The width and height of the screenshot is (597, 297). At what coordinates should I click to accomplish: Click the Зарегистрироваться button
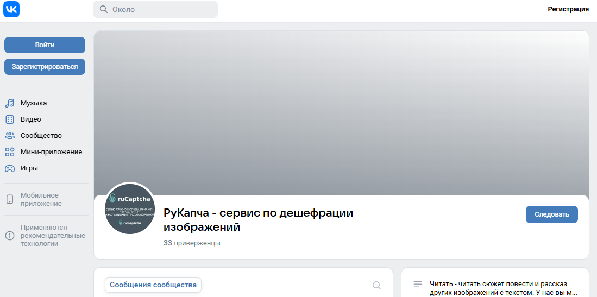coord(45,67)
